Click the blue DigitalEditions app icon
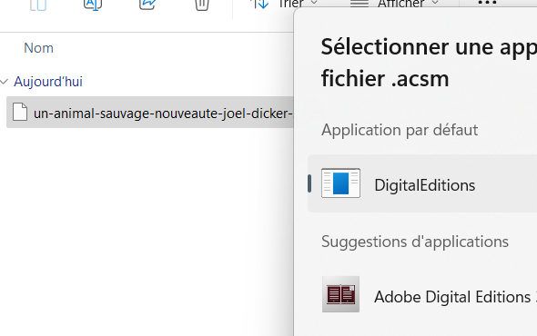 click(340, 183)
